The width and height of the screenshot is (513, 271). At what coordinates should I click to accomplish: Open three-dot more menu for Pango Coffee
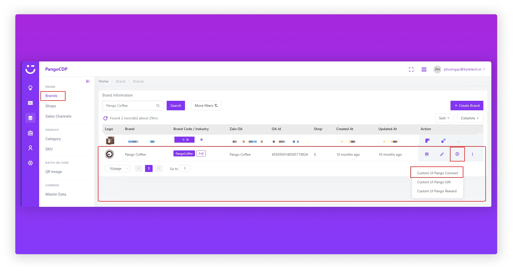tap(472, 154)
